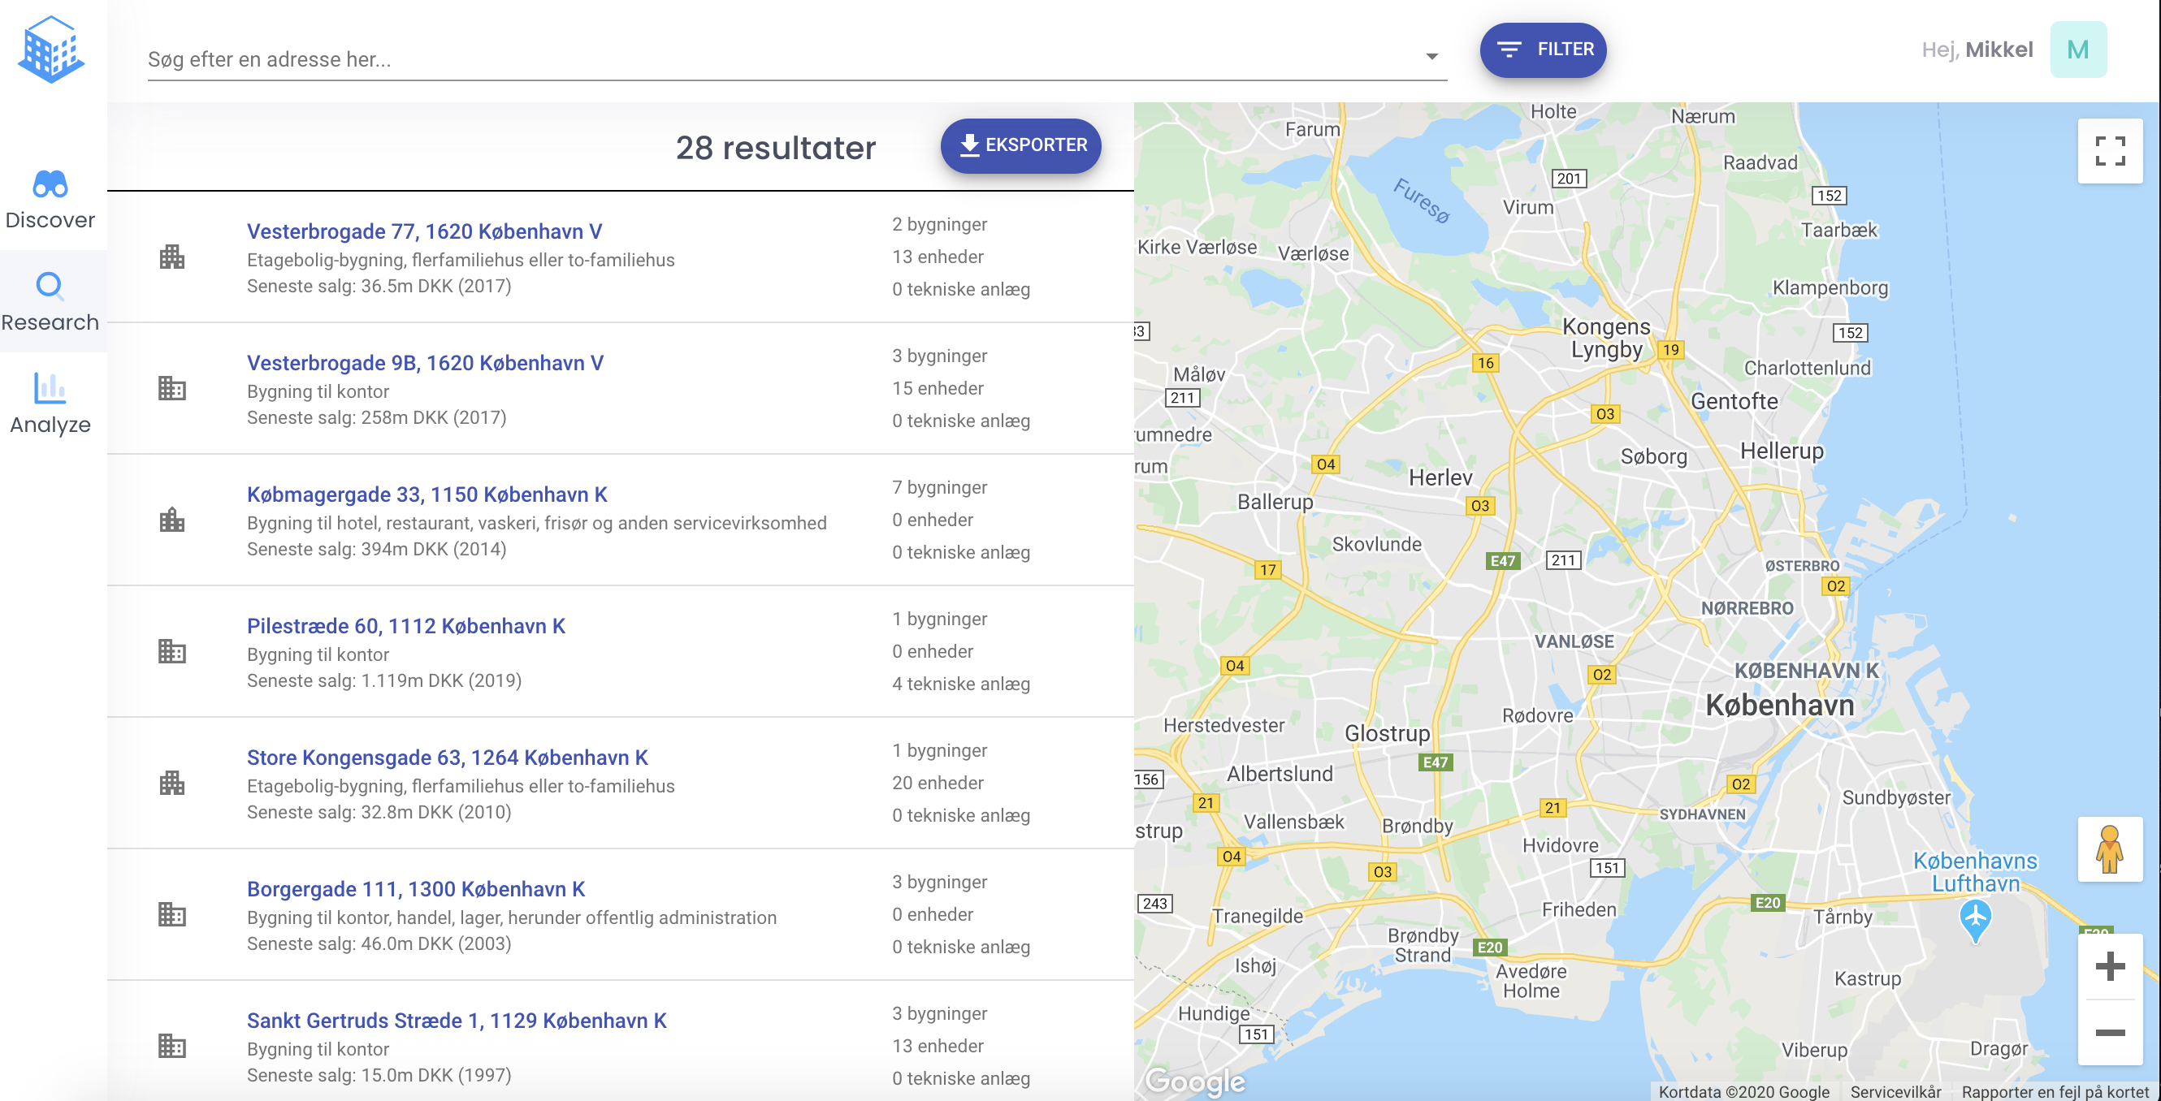This screenshot has width=2161, height=1101.
Task: Zoom out on the map
Action: click(2109, 1032)
